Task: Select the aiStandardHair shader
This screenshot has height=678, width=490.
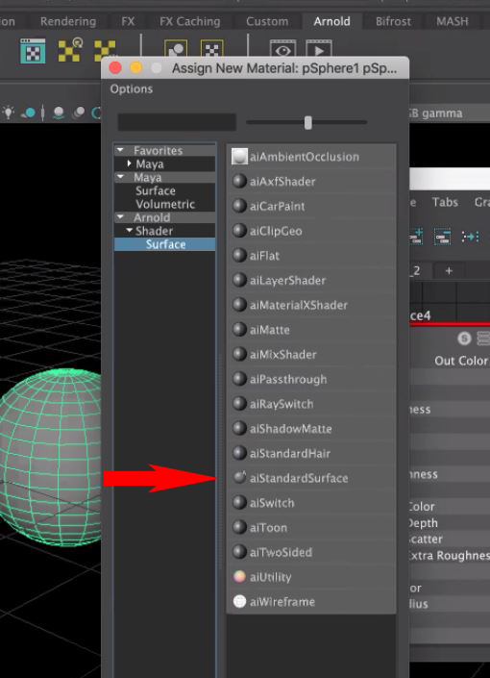Action: click(311, 453)
